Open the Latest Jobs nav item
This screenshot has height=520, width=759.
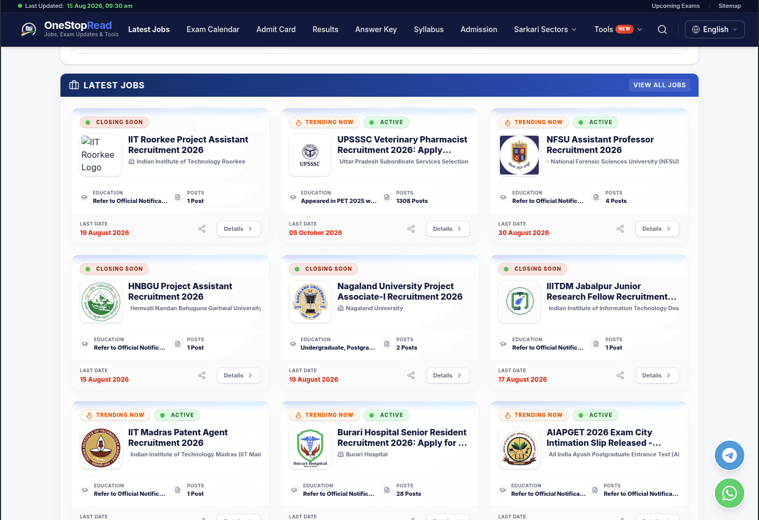pos(149,29)
